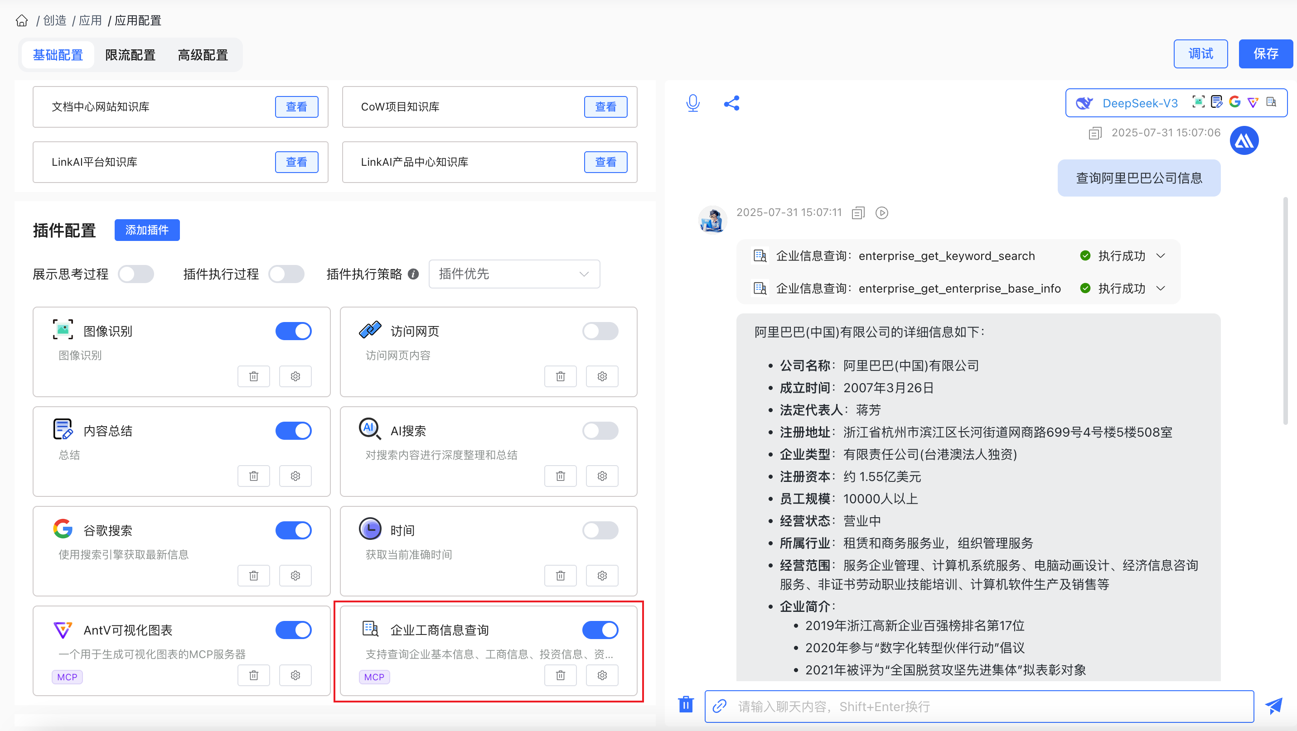
Task: Go to 应用 in breadcrumb
Action: pyautogui.click(x=91, y=21)
